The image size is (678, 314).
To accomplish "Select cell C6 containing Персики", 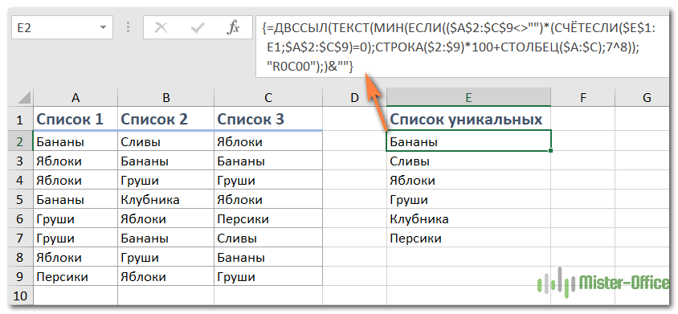I will 268,219.
